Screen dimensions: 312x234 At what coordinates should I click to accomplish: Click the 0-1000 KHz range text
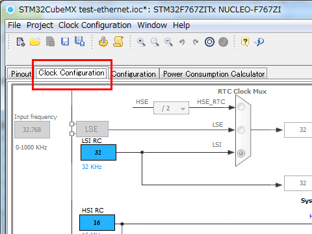31,148
